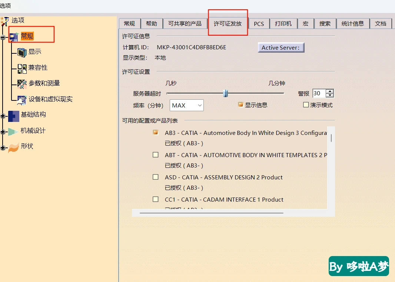
Task: Expand the 基础结构 tree node
Action: click(3, 116)
